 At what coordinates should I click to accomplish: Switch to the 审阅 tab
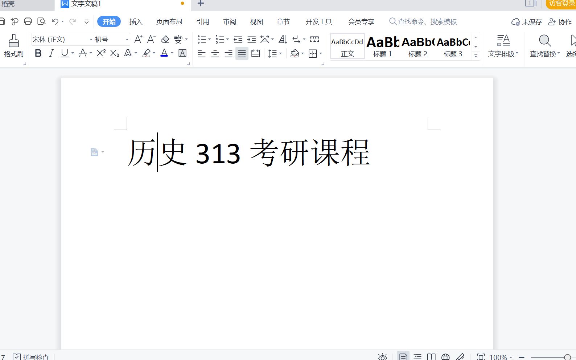click(x=229, y=22)
